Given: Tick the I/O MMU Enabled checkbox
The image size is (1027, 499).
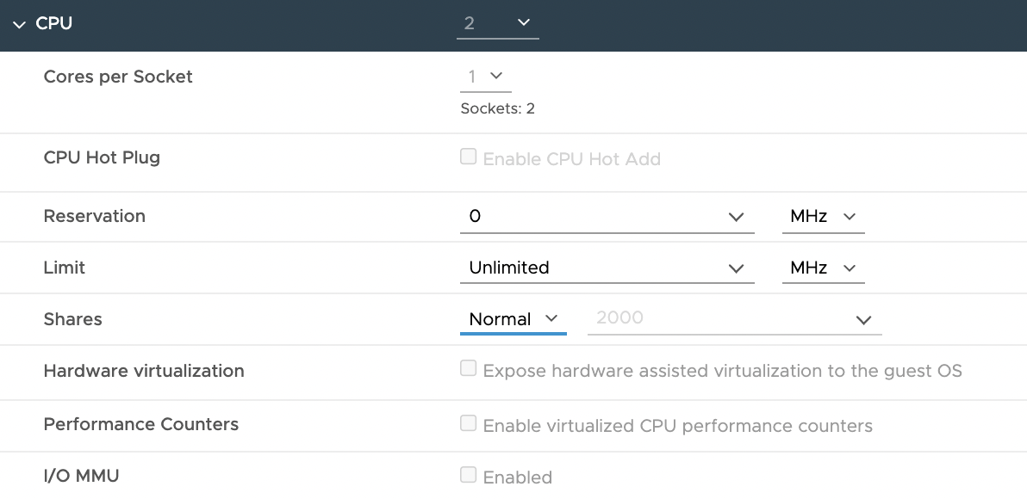Looking at the screenshot, I should click(468, 475).
